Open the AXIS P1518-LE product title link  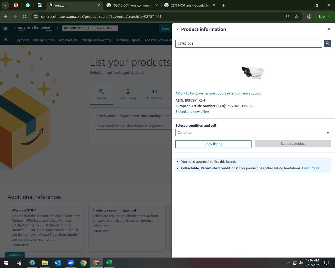[218, 93]
